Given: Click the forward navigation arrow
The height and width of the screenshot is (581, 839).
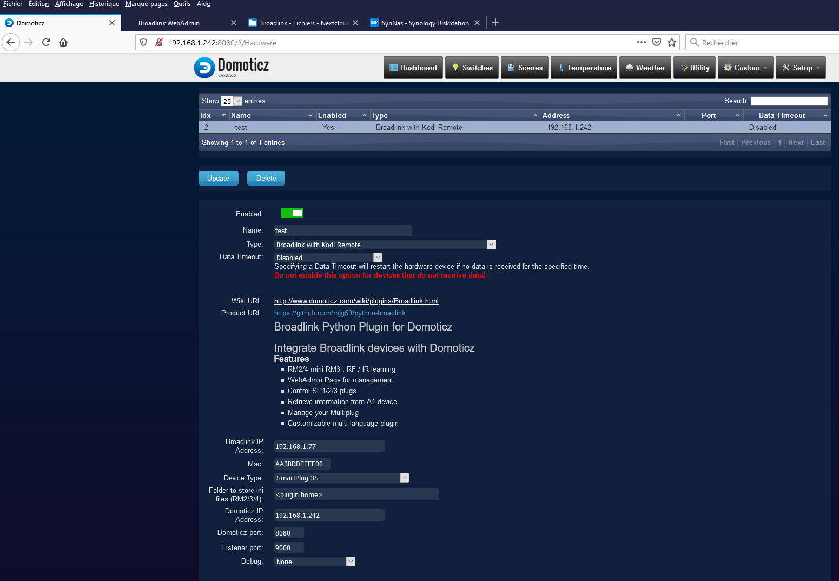Looking at the screenshot, I should 29,42.
